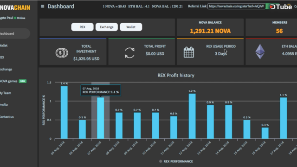
Task: Click the NOVA BAL : 1291.21 header text
Action: click(x=167, y=6)
